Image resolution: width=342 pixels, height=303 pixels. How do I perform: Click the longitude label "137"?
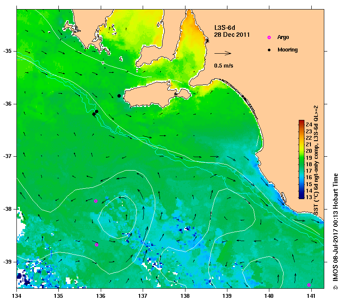pos(143,296)
